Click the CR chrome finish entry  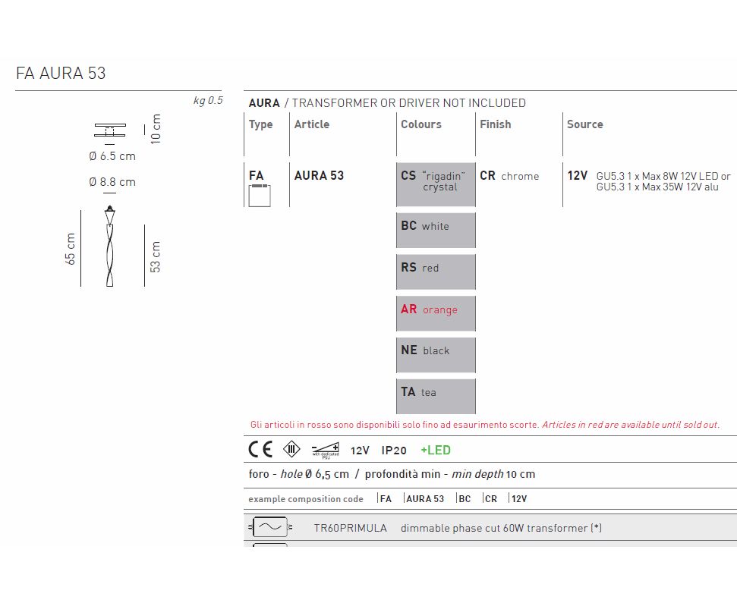point(509,176)
